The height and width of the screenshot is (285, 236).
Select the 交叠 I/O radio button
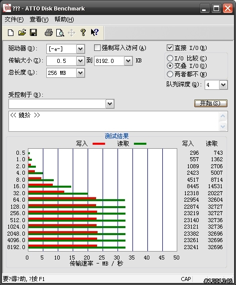[170, 65]
